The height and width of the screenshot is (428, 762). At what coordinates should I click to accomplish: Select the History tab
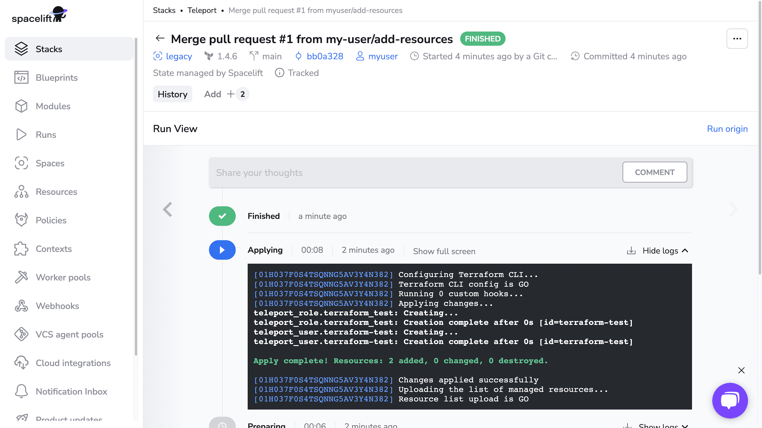[172, 94]
